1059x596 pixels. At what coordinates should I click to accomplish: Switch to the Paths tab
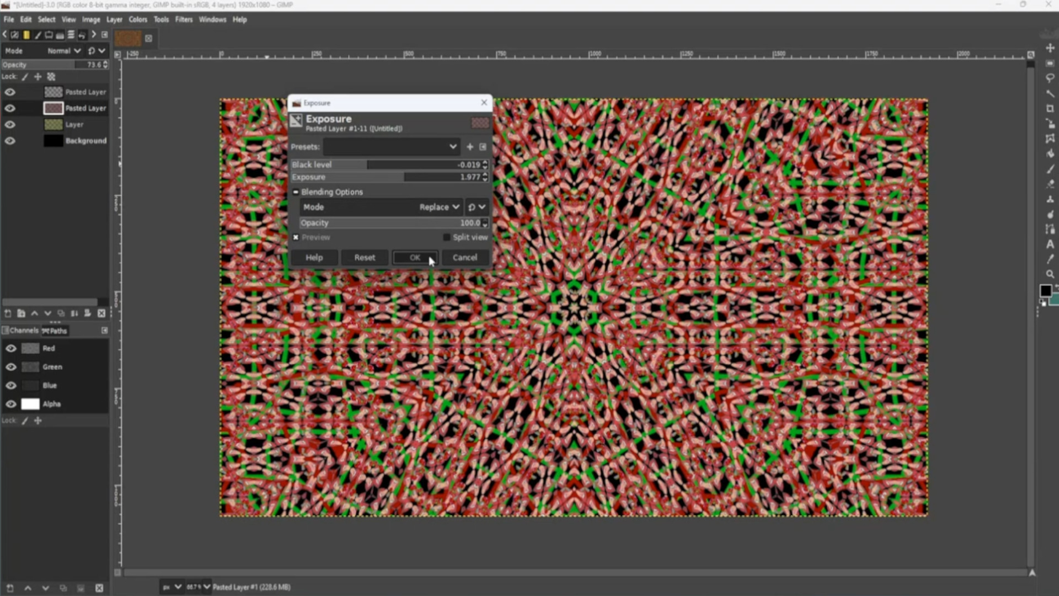55,331
